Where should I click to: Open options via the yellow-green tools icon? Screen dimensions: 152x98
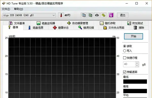pos(103,15)
